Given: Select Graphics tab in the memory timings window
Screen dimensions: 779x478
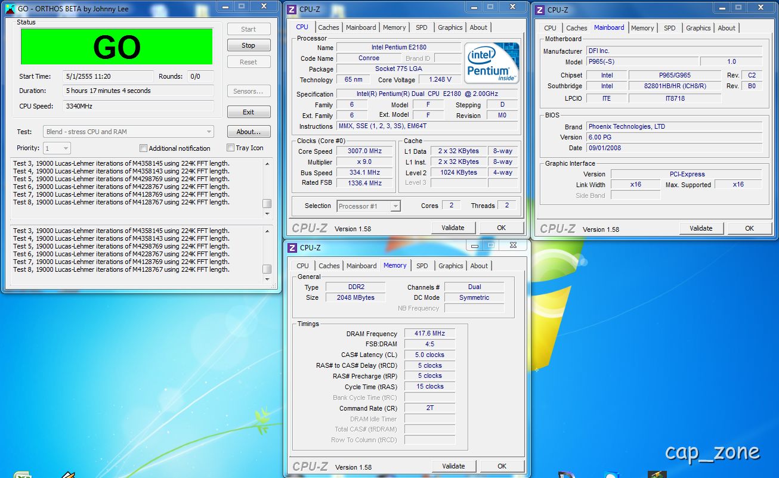Looking at the screenshot, I should 450,266.
